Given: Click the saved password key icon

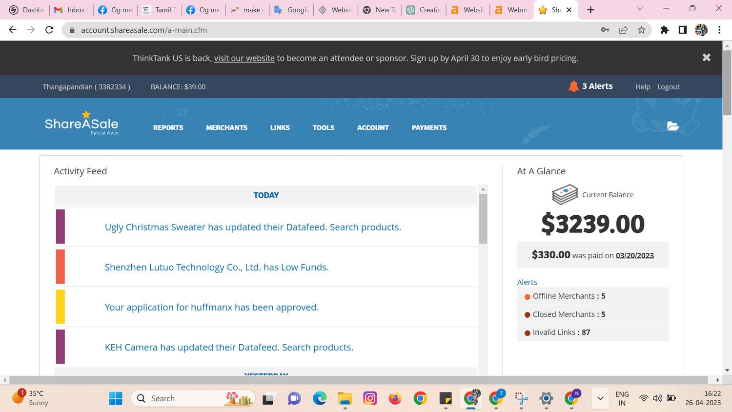Looking at the screenshot, I should click(x=605, y=30).
